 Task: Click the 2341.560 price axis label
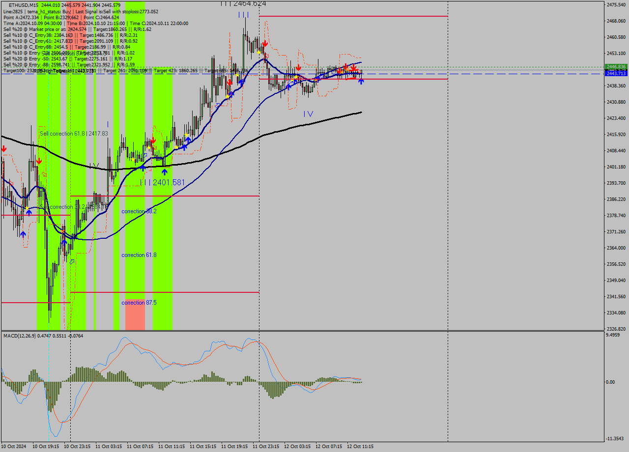[616, 296]
